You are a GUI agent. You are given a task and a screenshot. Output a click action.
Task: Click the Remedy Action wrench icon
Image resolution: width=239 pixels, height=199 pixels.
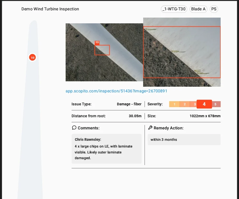tap(150, 128)
